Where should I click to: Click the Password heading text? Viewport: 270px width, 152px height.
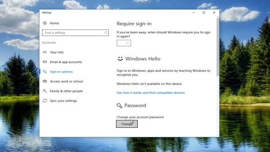point(135,106)
